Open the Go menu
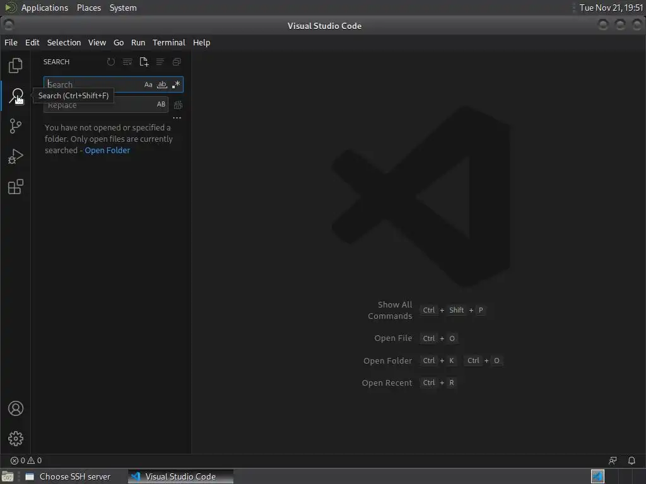This screenshot has width=646, height=484. (x=119, y=42)
